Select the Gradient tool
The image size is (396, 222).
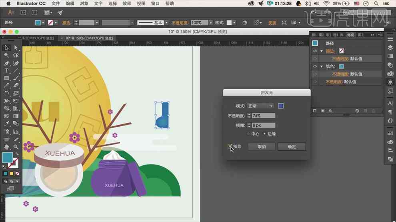click(16, 116)
